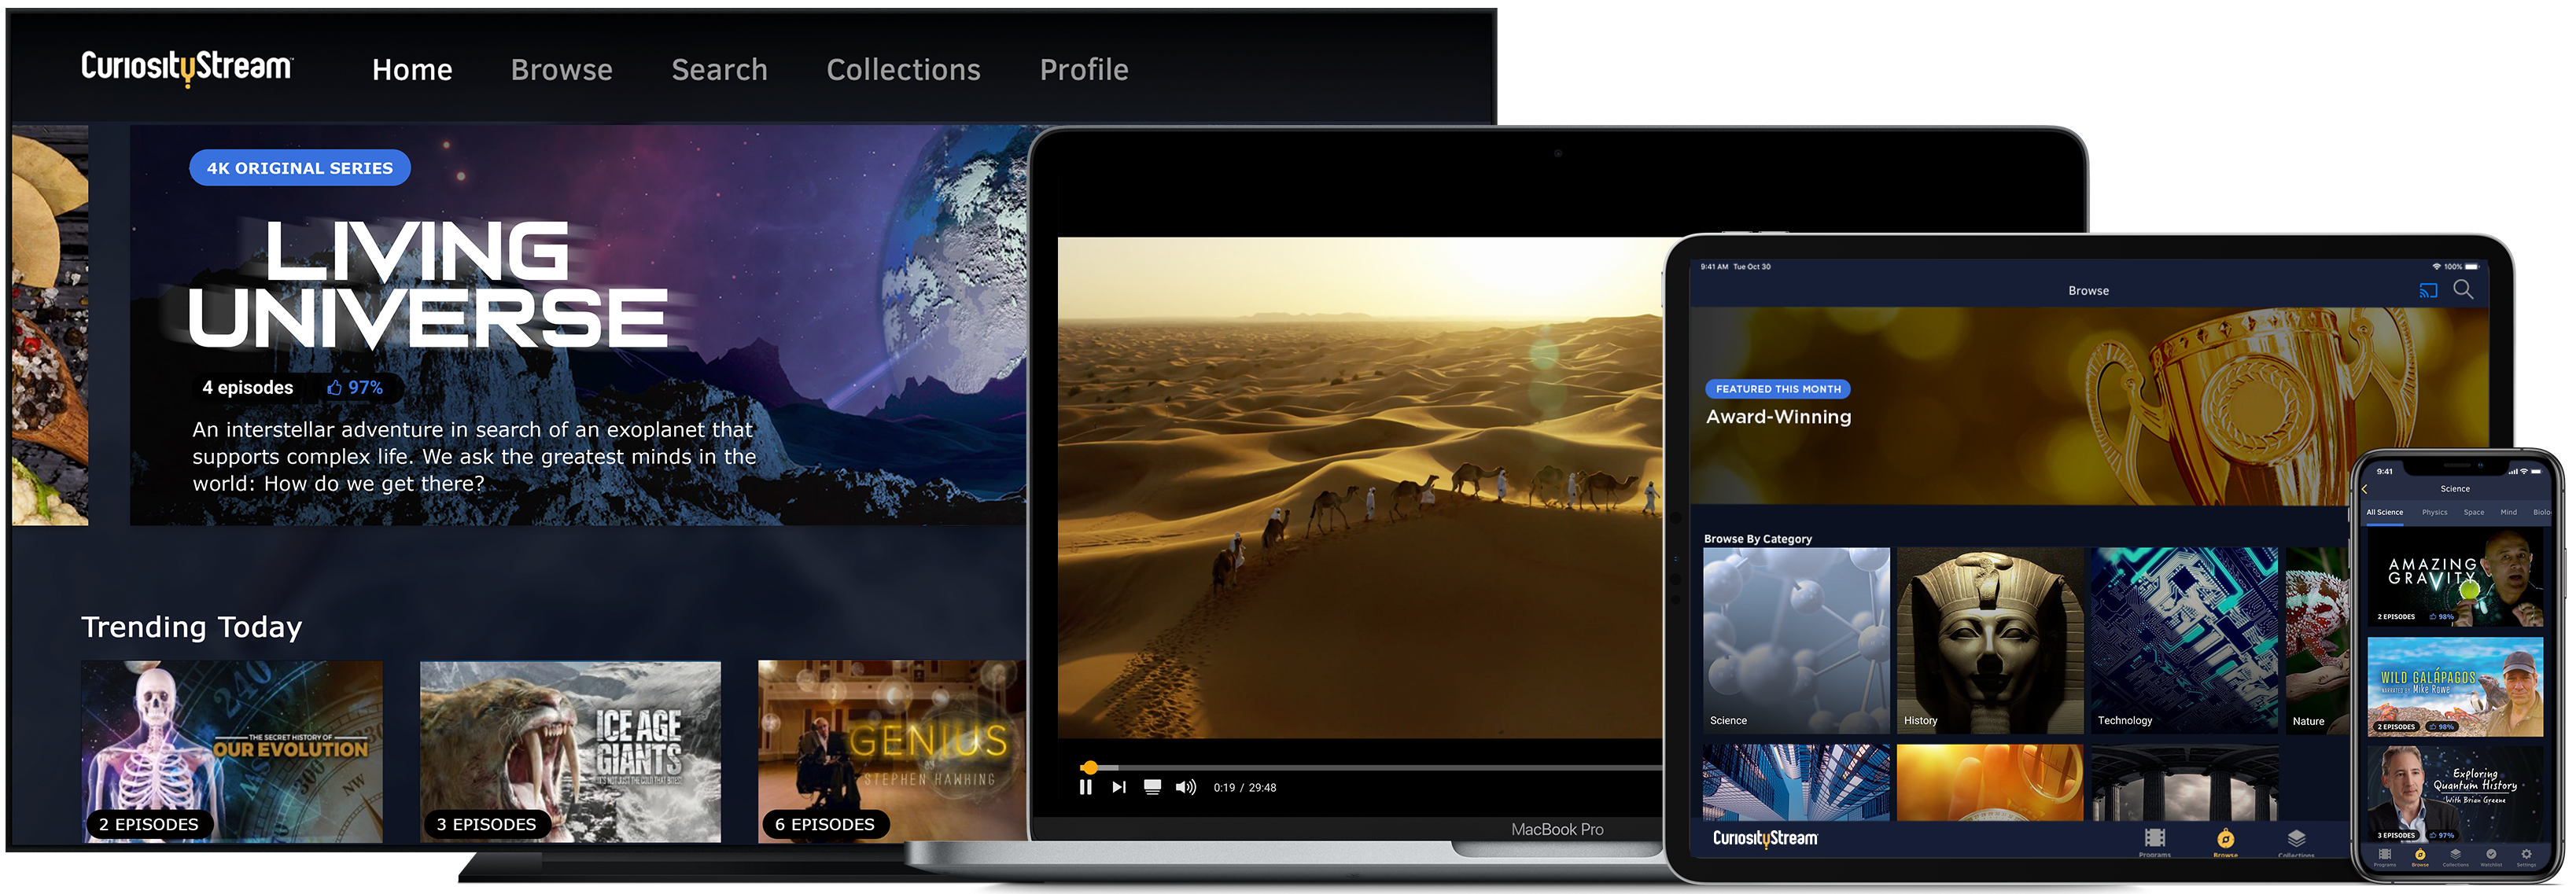Click the Browse By Category heading

click(1757, 539)
